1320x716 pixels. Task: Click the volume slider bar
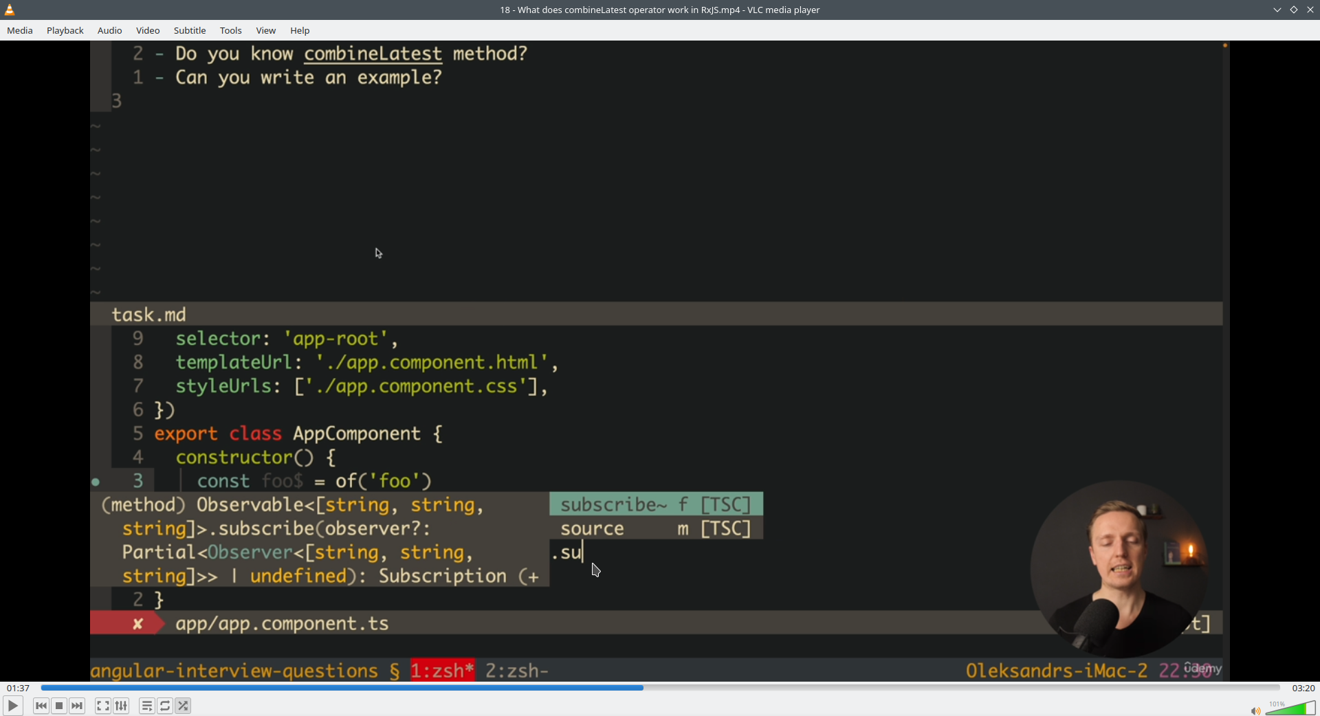pos(1290,708)
